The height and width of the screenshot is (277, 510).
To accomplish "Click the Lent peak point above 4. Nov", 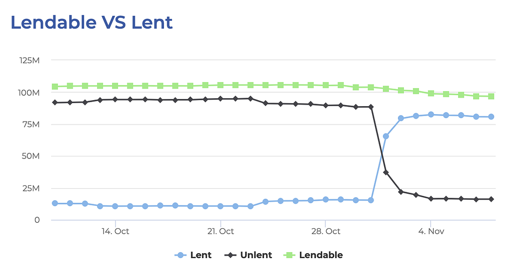I will (431, 115).
